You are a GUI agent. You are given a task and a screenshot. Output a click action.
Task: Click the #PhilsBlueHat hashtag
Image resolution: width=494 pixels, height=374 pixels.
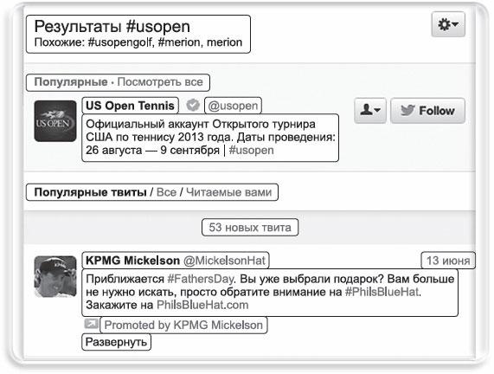click(382, 292)
